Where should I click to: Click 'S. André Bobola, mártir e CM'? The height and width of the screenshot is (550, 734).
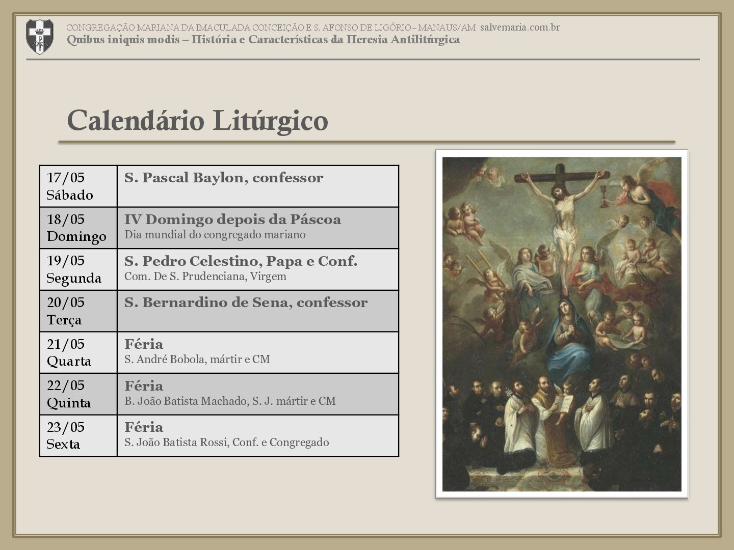coord(197,360)
